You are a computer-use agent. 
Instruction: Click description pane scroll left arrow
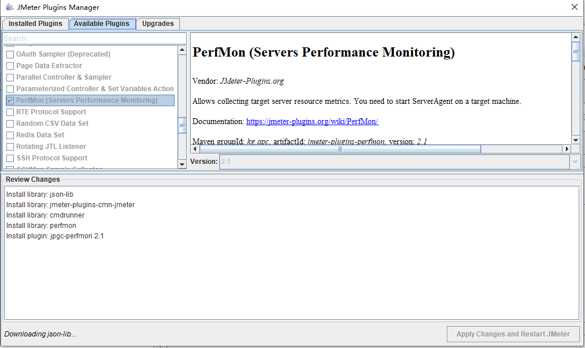point(195,149)
